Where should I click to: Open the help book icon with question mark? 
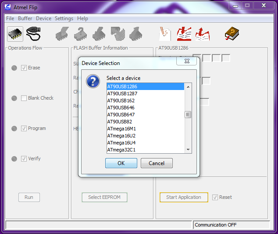pos(232,34)
